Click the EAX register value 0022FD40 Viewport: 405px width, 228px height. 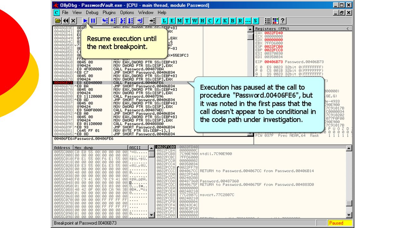click(x=274, y=33)
